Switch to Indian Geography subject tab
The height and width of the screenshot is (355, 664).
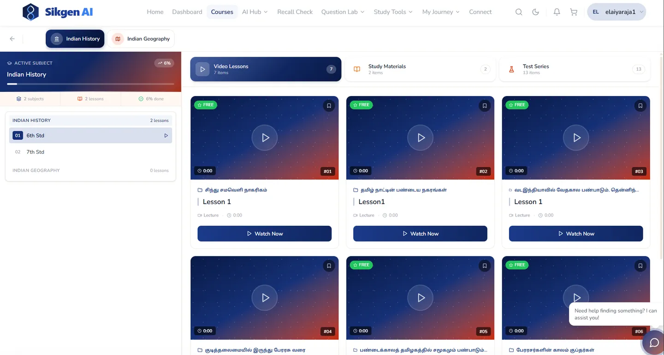pyautogui.click(x=141, y=39)
